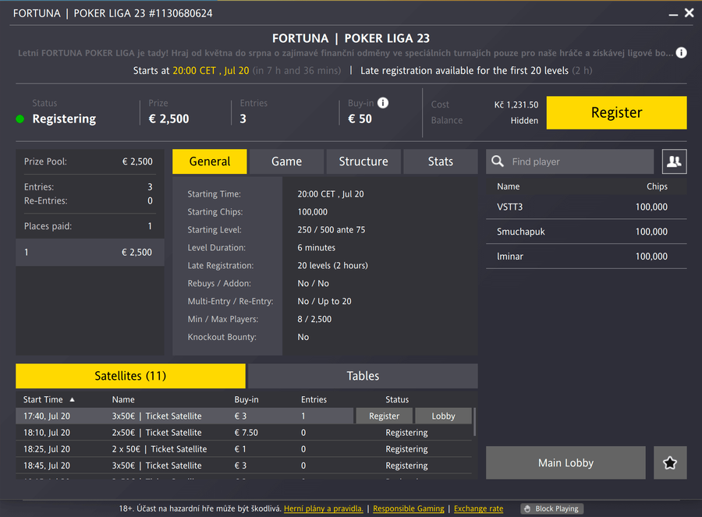
Task: Add tournament to favorites with star icon
Action: click(x=670, y=463)
